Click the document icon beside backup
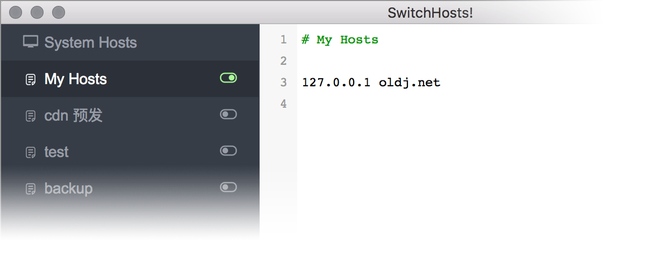Screen dimensions: 645x268 pos(31,189)
